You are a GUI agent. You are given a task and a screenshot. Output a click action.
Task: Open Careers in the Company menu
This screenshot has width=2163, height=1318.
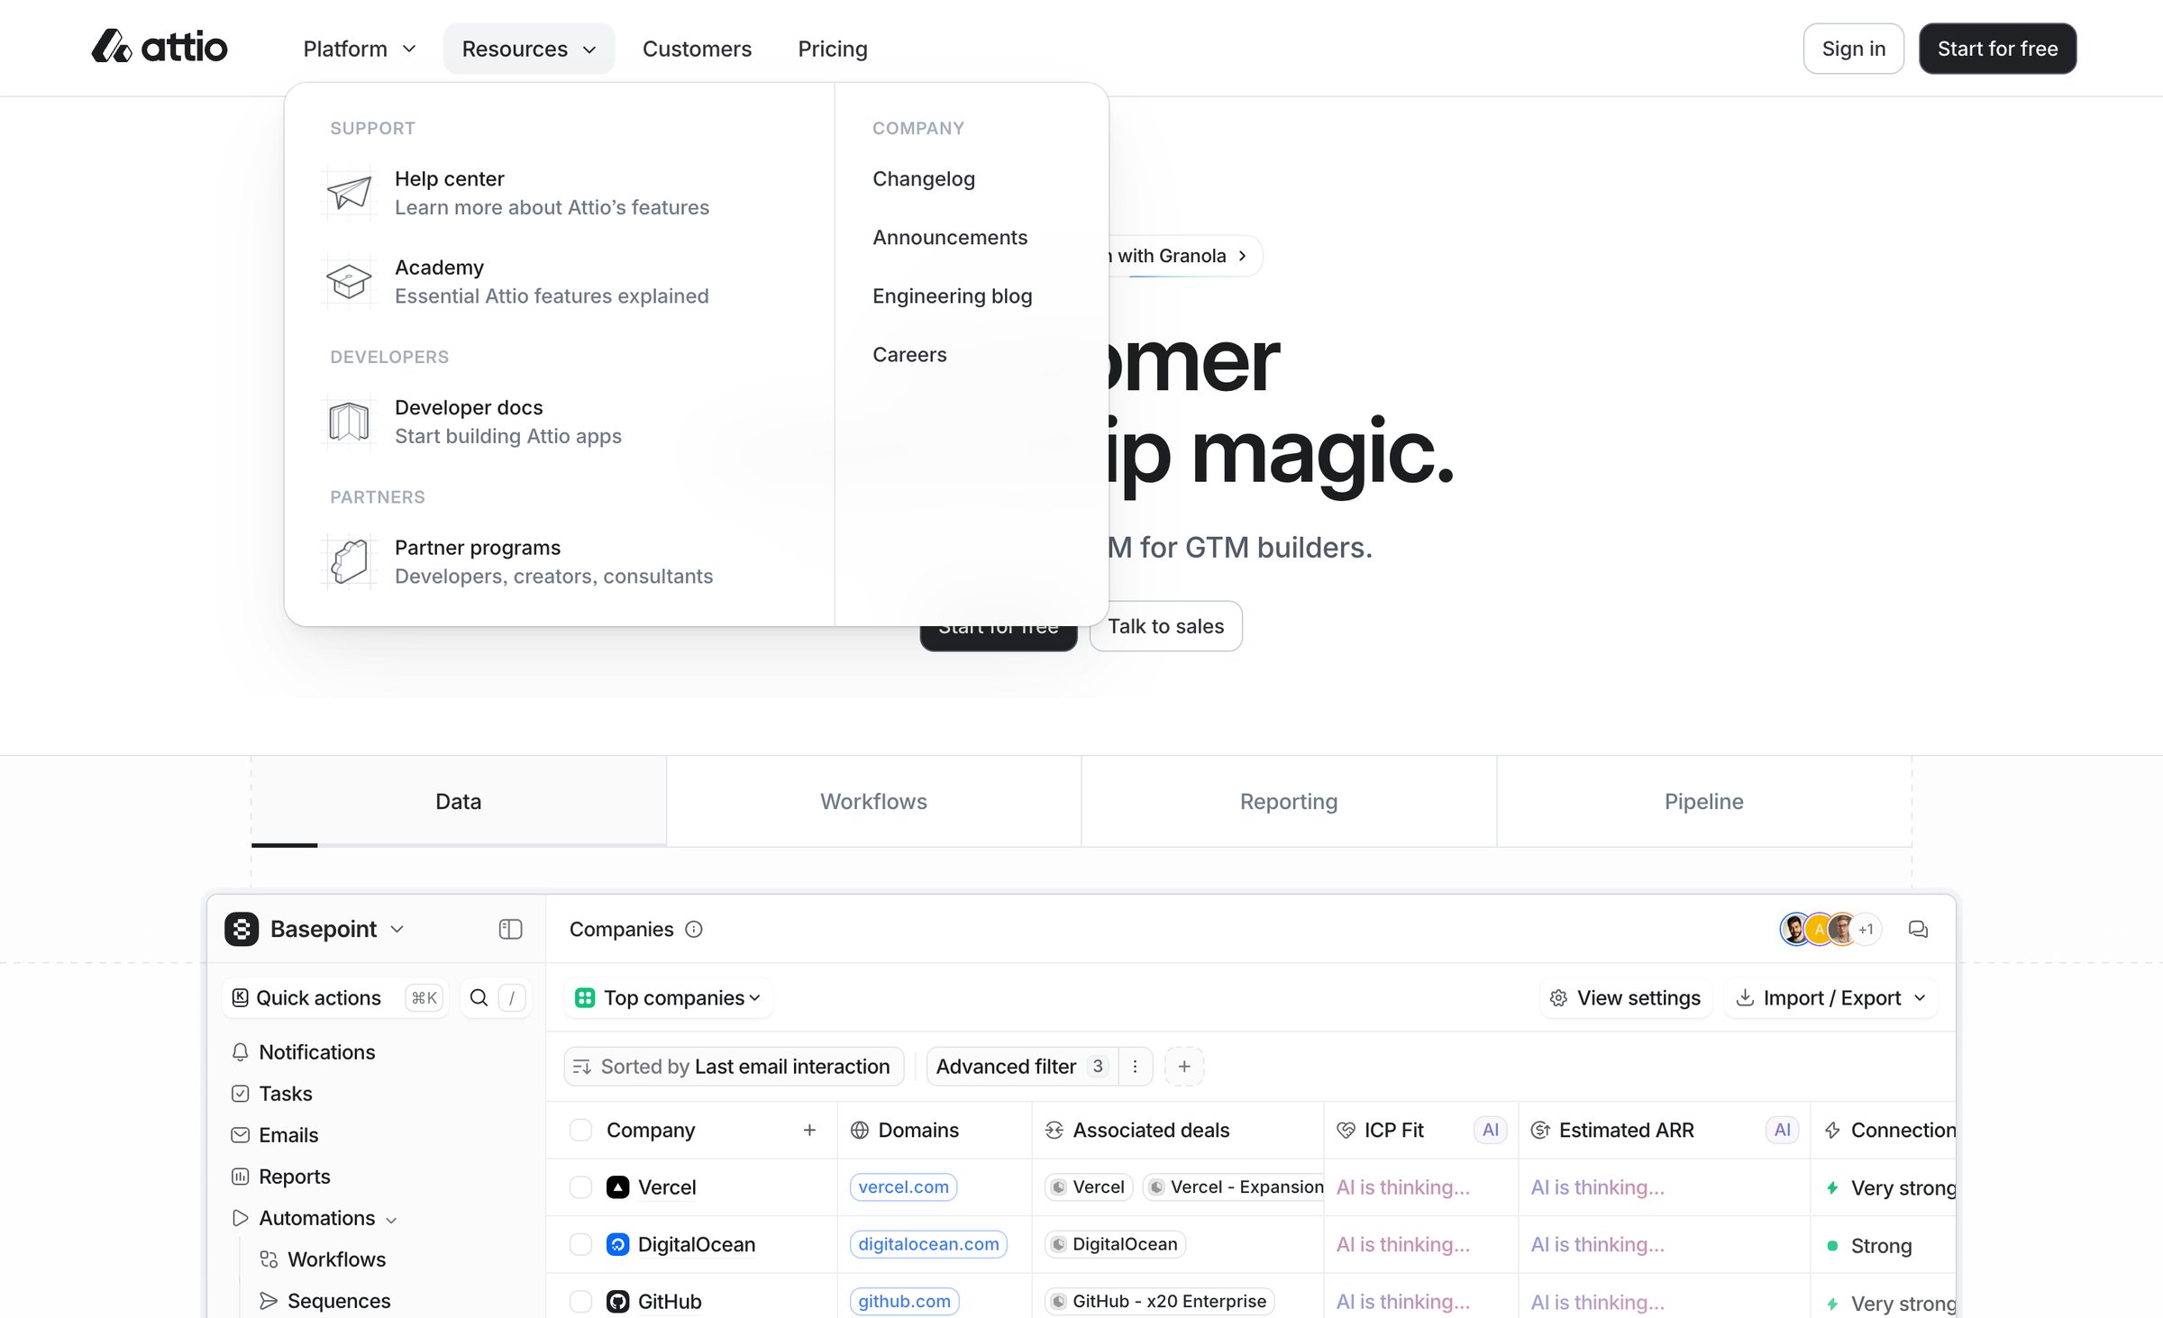[x=908, y=354]
